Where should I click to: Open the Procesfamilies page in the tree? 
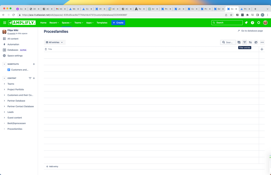tap(15, 129)
